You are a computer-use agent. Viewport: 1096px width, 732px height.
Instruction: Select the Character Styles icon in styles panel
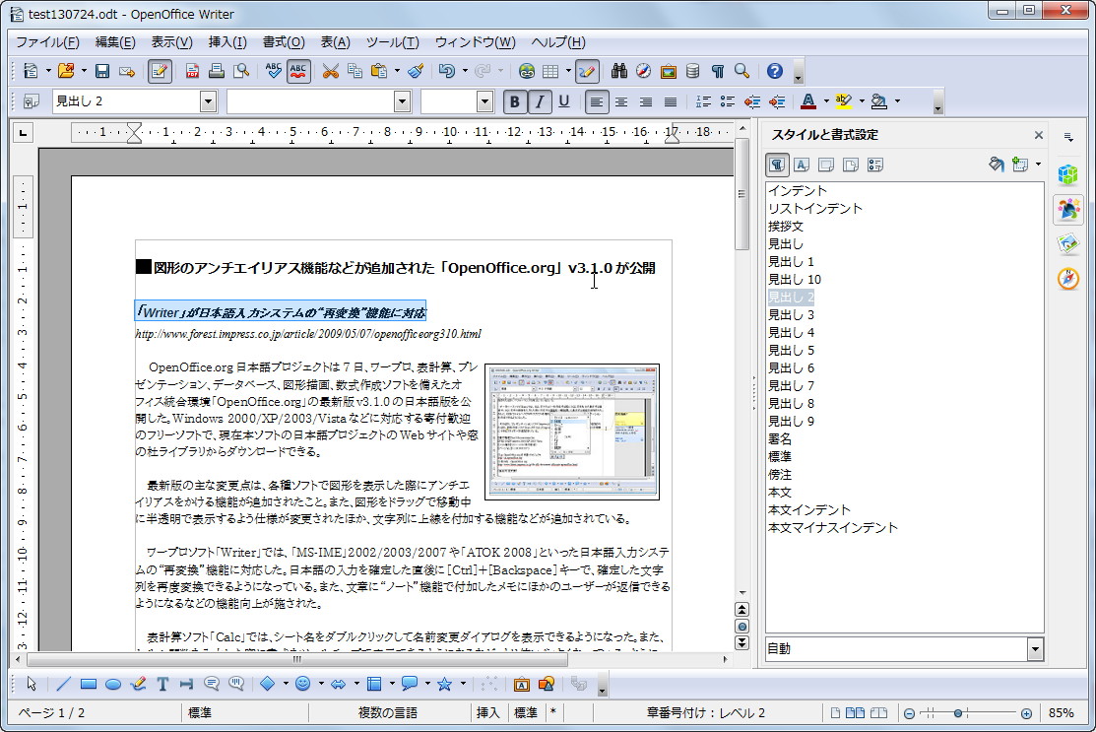[802, 165]
